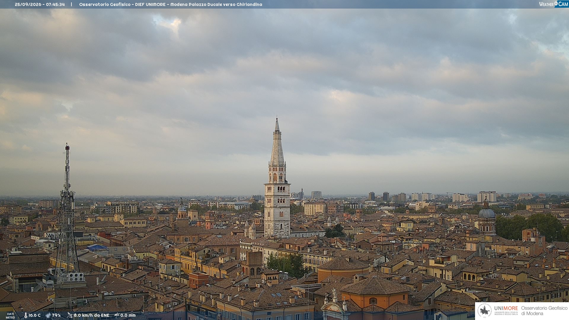Click the Ghirlandina tower spire
Viewport: 569px width, 320px height.
[277, 142]
